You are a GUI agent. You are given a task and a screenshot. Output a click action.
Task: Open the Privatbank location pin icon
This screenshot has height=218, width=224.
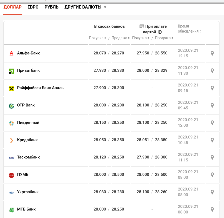coord(212,71)
